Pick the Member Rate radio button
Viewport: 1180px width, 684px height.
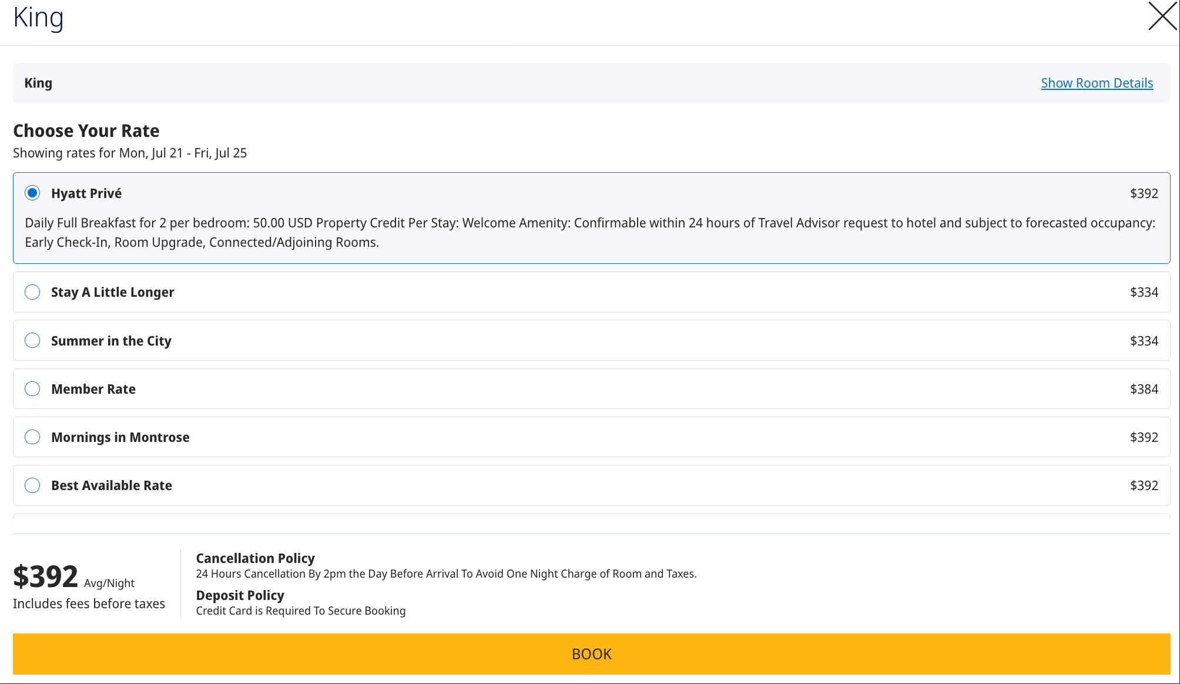coord(32,388)
